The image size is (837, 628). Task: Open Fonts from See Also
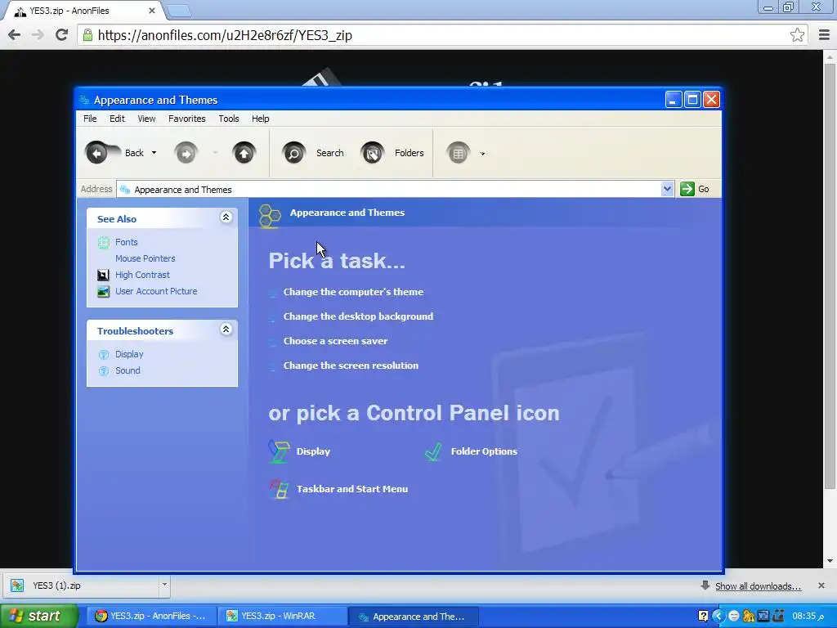coord(127,242)
